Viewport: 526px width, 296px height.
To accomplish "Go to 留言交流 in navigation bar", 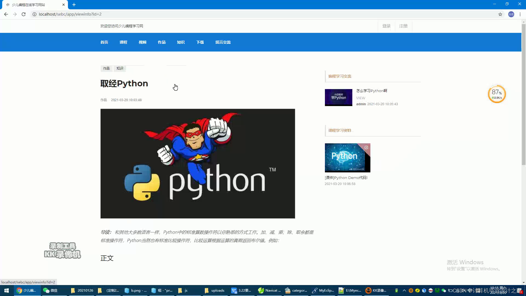I will pos(223,42).
